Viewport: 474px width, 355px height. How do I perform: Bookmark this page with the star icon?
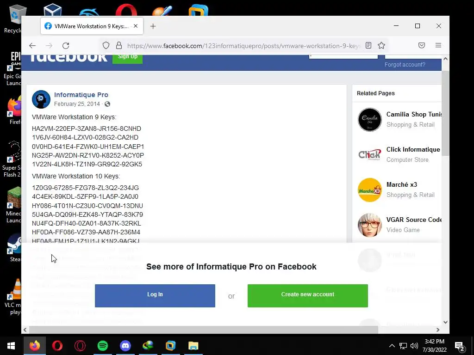(x=381, y=46)
